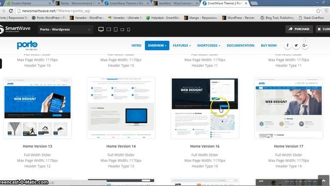Switch to portrait phone preview icon
This screenshot has width=330, height=186.
point(128,29)
